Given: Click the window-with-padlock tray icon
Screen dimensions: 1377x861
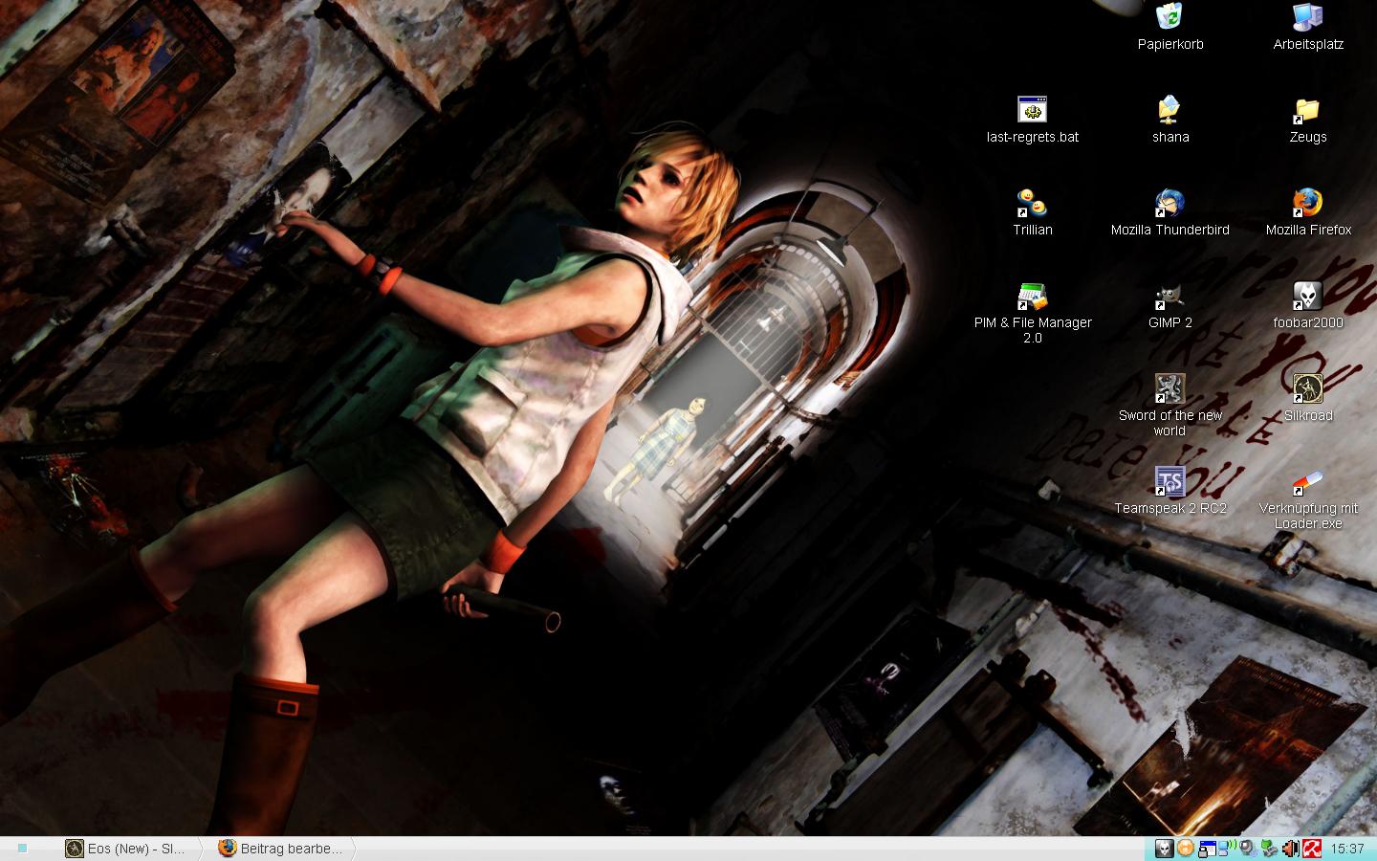Looking at the screenshot, I should [x=1207, y=849].
